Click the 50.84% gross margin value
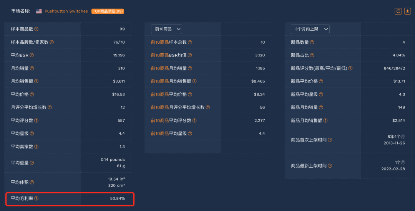 [117, 198]
